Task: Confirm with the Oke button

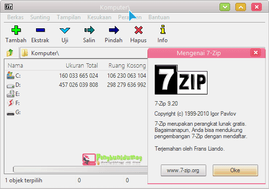Action: coord(235,170)
